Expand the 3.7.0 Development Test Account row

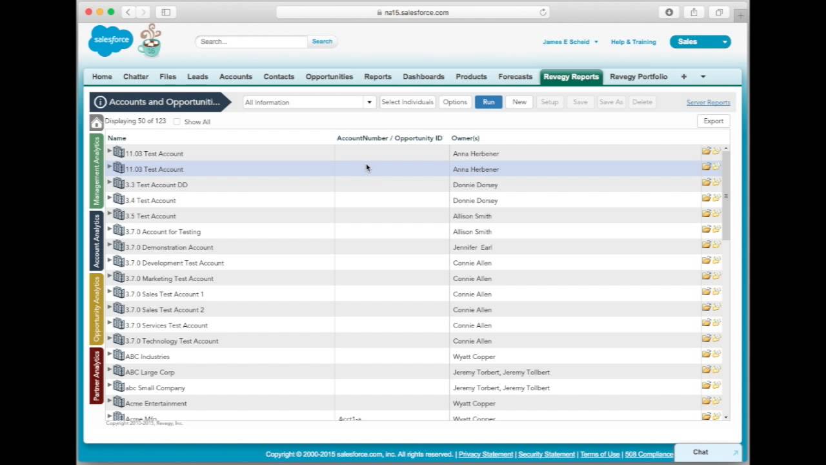click(110, 260)
